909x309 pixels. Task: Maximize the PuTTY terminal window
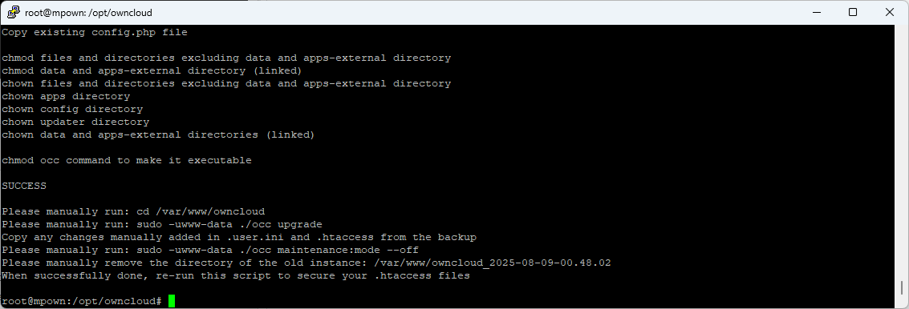pyautogui.click(x=853, y=12)
